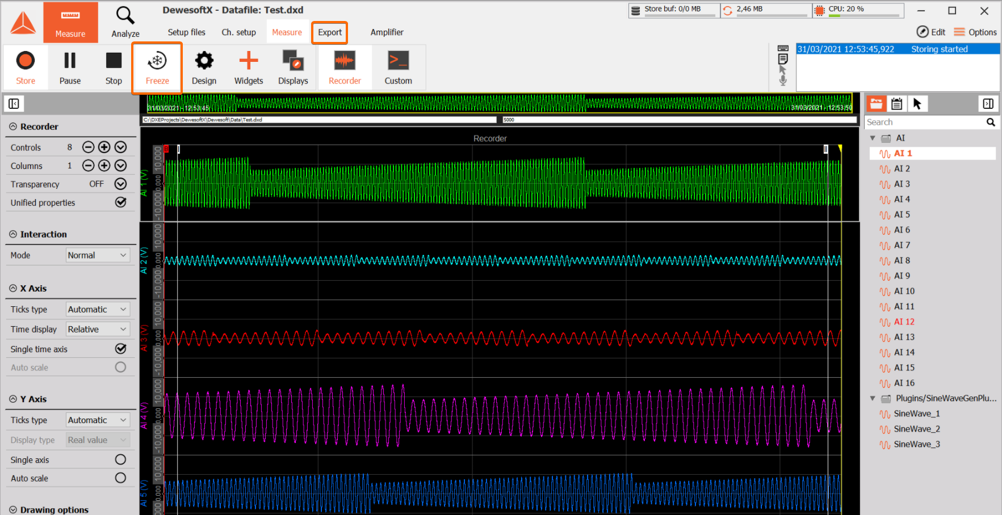The width and height of the screenshot is (1002, 515).
Task: Open the clipboard list view icon
Action: tap(896, 103)
